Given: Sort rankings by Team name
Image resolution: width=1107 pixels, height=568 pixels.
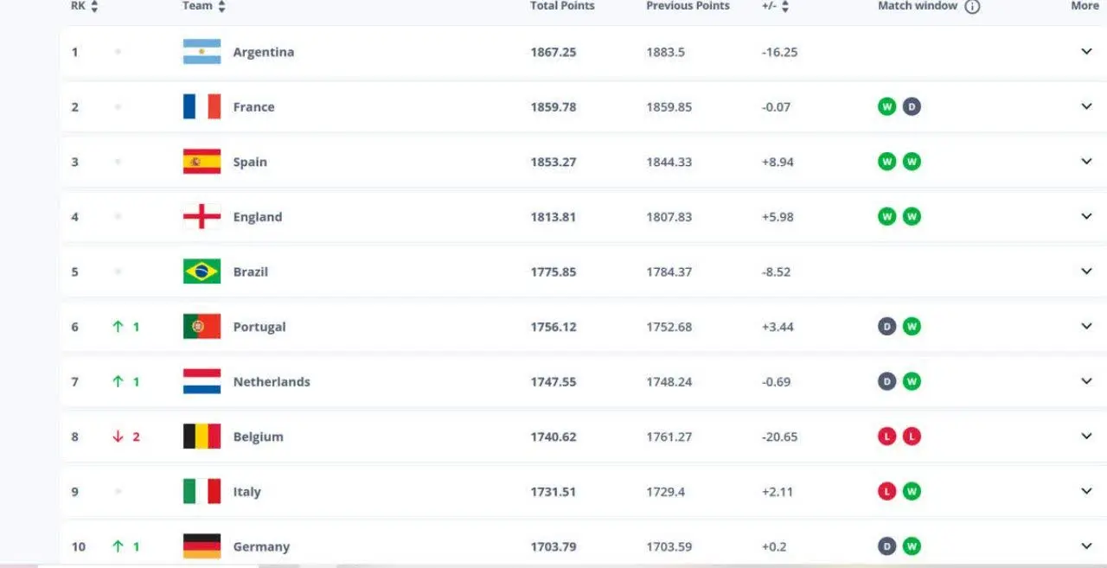Looking at the screenshot, I should [x=221, y=7].
